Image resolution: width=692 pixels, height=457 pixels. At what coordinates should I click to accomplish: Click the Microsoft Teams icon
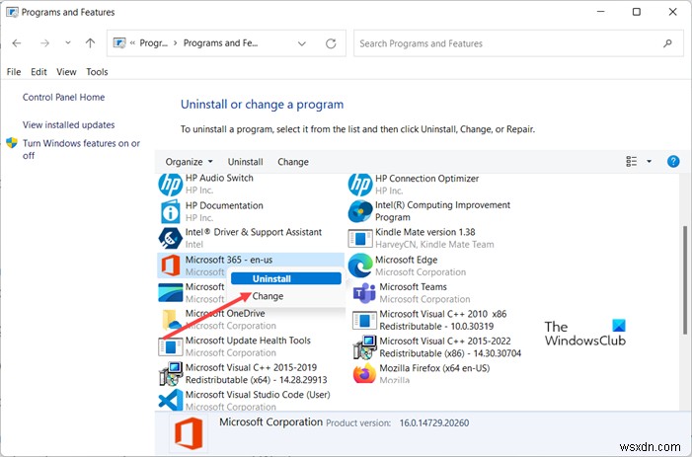click(x=364, y=293)
